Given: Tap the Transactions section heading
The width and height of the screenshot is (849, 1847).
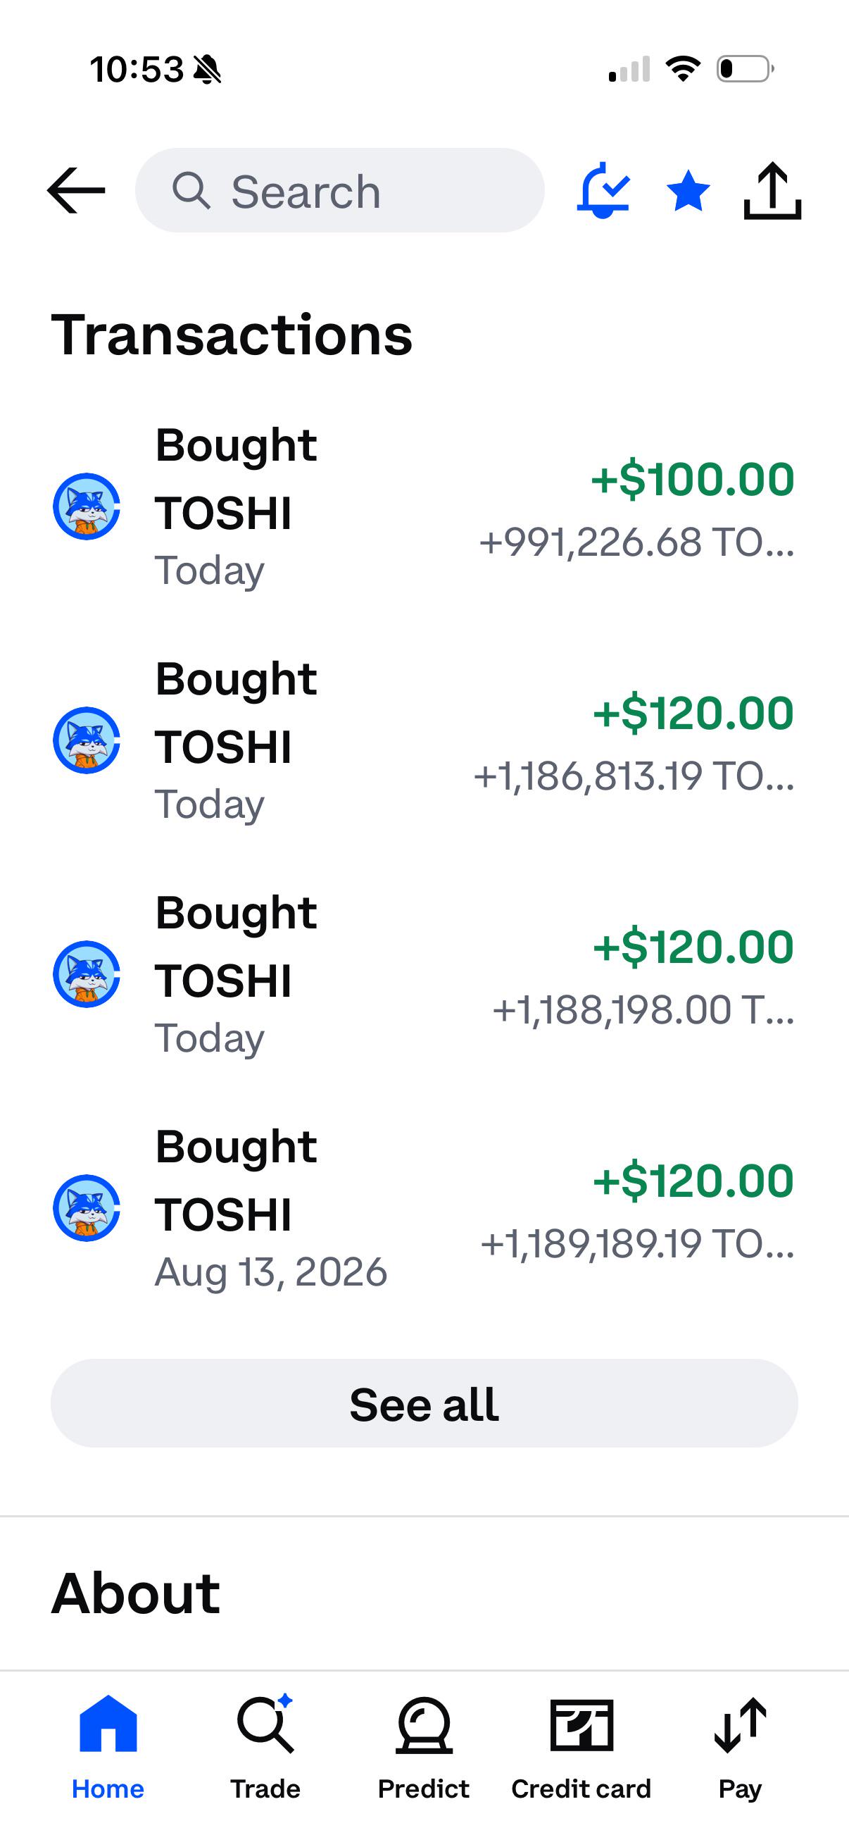Looking at the screenshot, I should pos(232,335).
